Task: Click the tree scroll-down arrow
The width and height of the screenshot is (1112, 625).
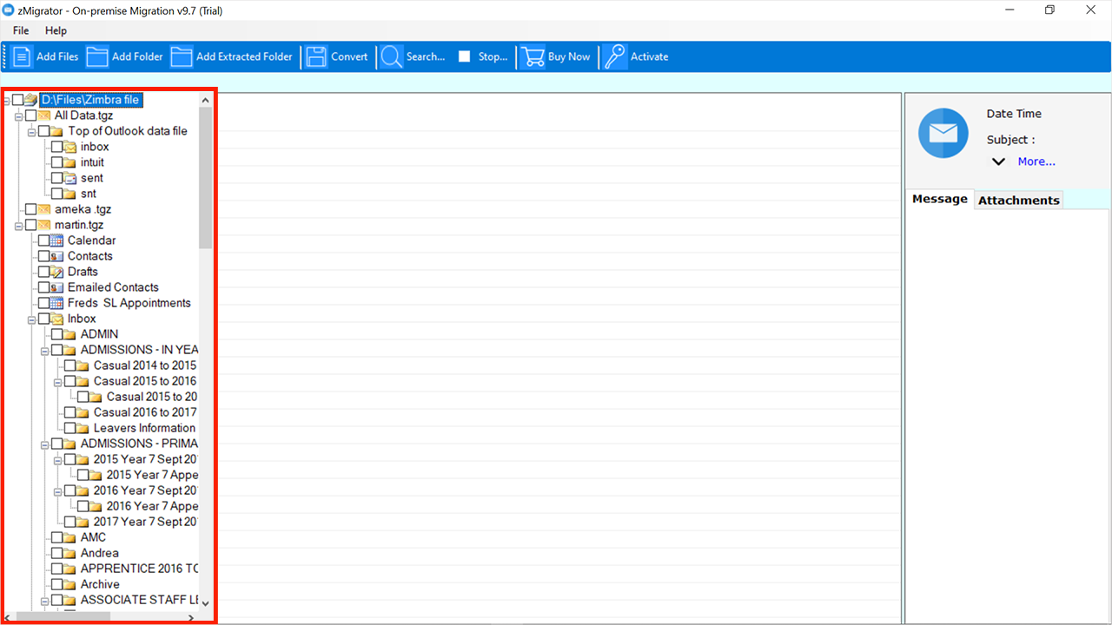Action: [x=205, y=602]
